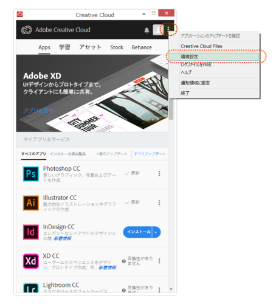Click the XD CC 互換性がありません status text

tap(140, 261)
